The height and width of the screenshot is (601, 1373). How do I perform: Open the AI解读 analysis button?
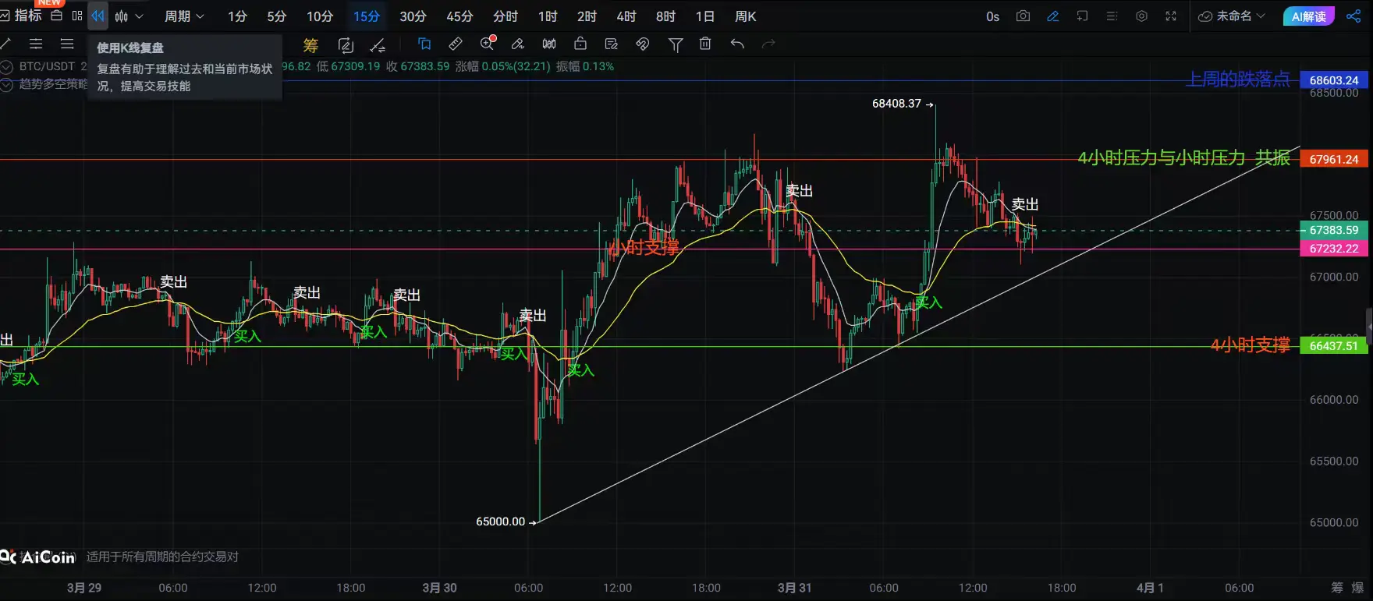(x=1308, y=16)
